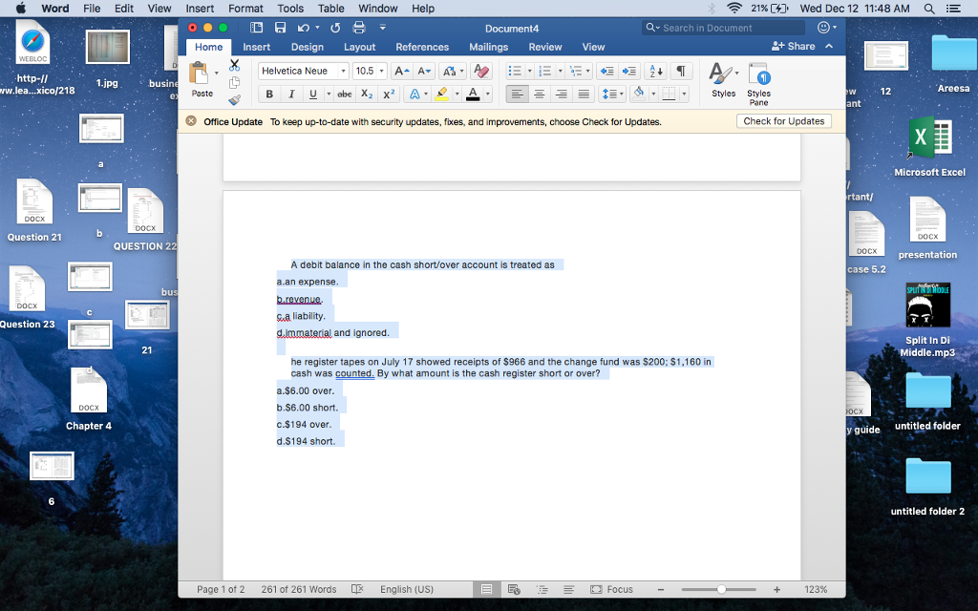Click the Sort A-Z icon
Image resolution: width=978 pixels, height=611 pixels.
(x=656, y=71)
